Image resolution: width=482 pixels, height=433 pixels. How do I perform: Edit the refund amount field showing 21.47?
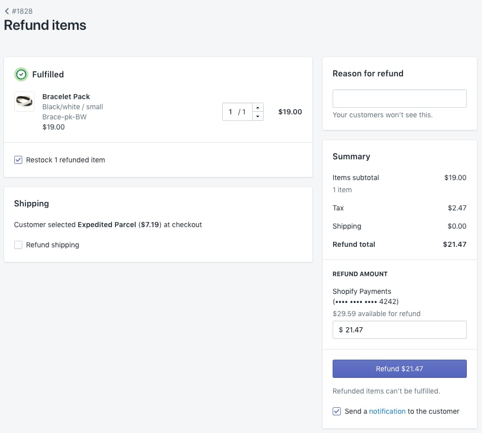[399, 330]
